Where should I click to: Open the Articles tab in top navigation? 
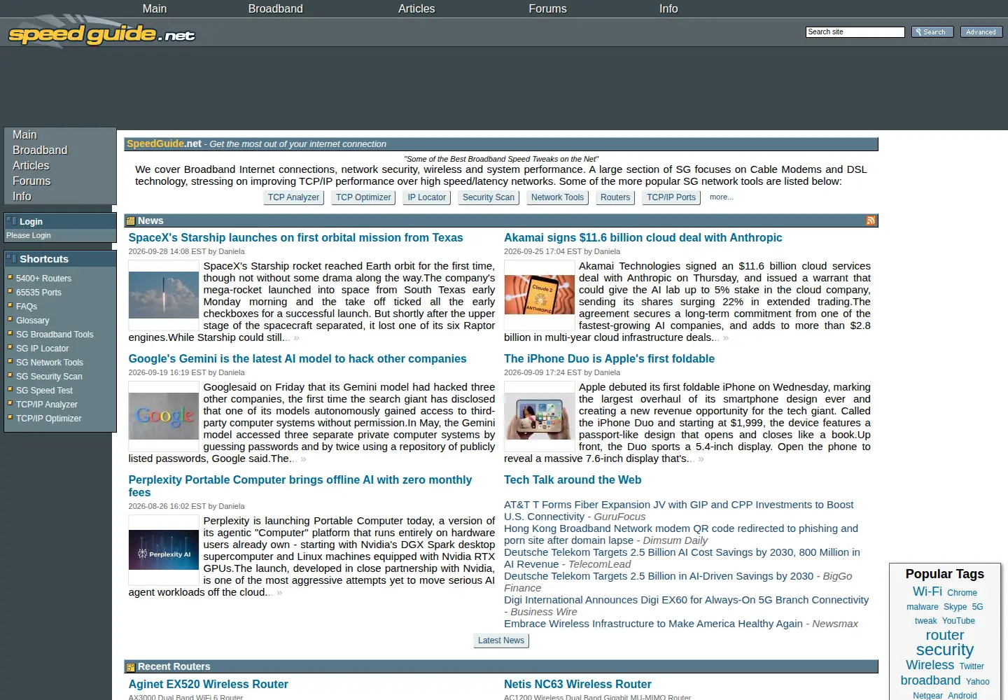(x=416, y=8)
